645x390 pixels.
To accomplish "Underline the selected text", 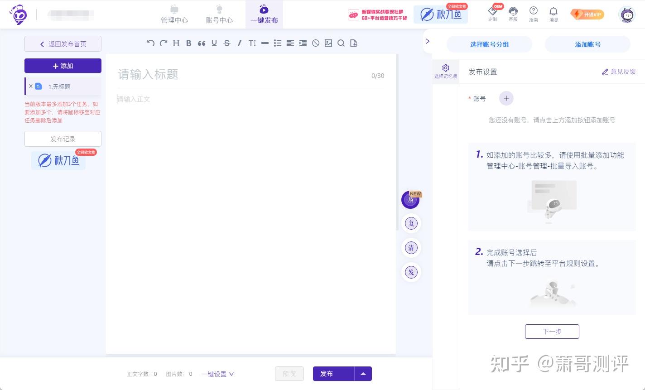I will pyautogui.click(x=214, y=43).
